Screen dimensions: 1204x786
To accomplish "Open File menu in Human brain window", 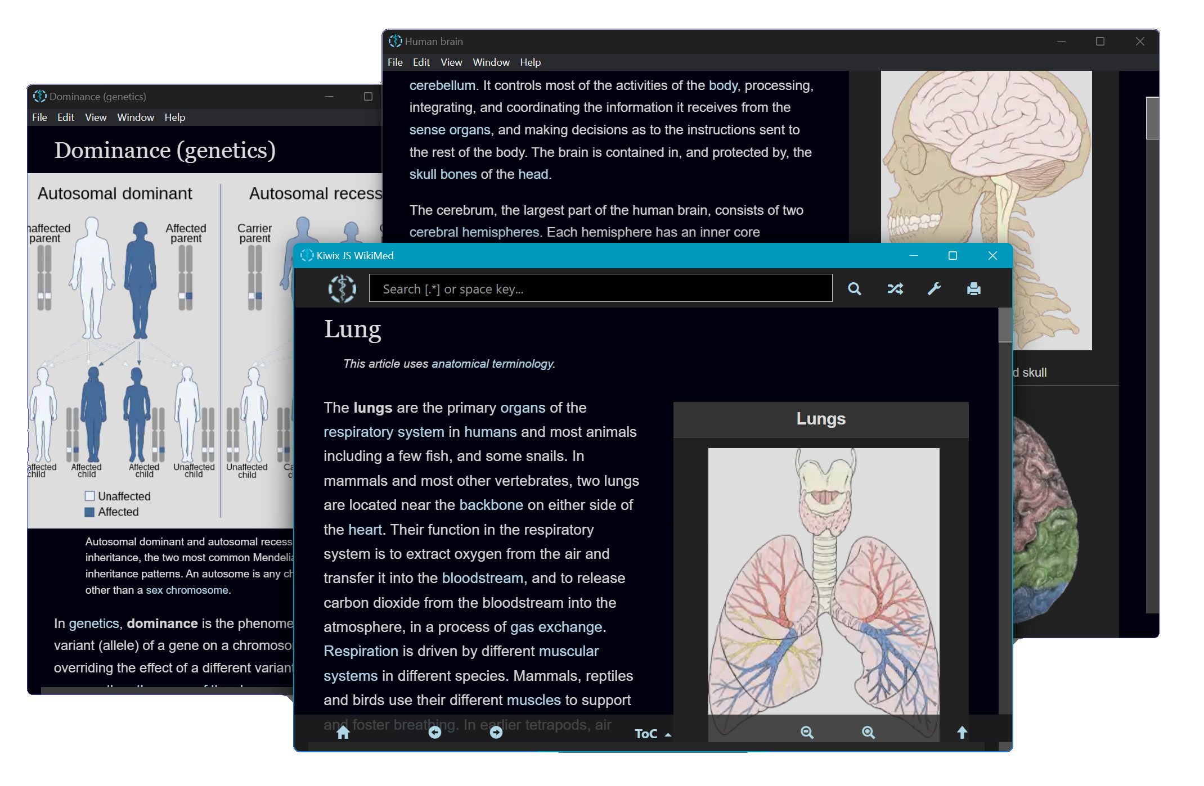I will point(395,62).
